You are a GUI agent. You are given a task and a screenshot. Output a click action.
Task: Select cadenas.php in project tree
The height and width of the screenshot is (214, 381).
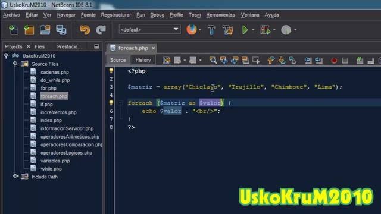[x=55, y=72]
